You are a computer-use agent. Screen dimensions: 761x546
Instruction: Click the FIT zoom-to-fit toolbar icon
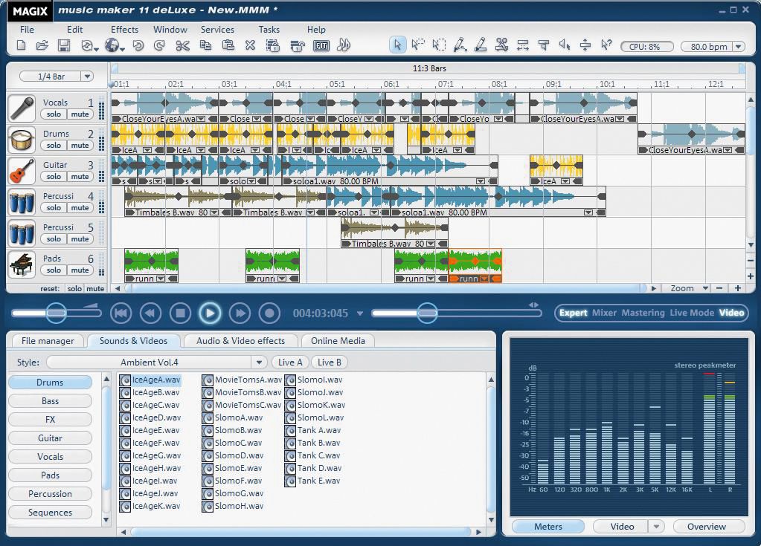click(x=322, y=45)
